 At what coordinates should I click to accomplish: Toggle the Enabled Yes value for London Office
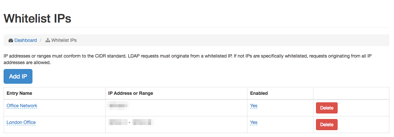[x=254, y=122]
